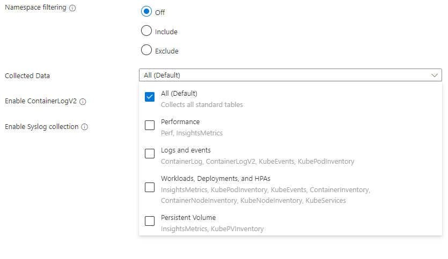Screen dimensions: 448x259
Task: Check Workloads, Deployments, and HPAs box
Action: [x=150, y=187]
